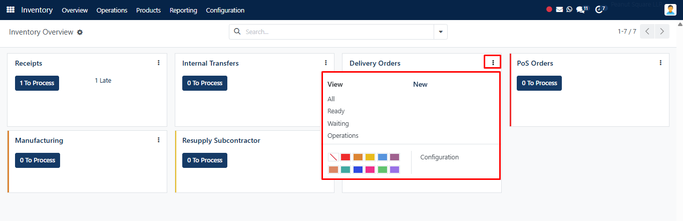683x221 pixels.
Task: Select All in the View list
Action: 331,99
